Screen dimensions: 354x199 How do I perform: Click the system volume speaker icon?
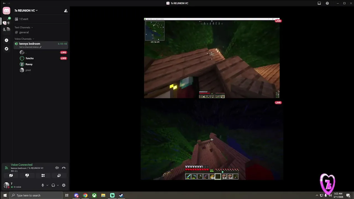tap(330, 195)
